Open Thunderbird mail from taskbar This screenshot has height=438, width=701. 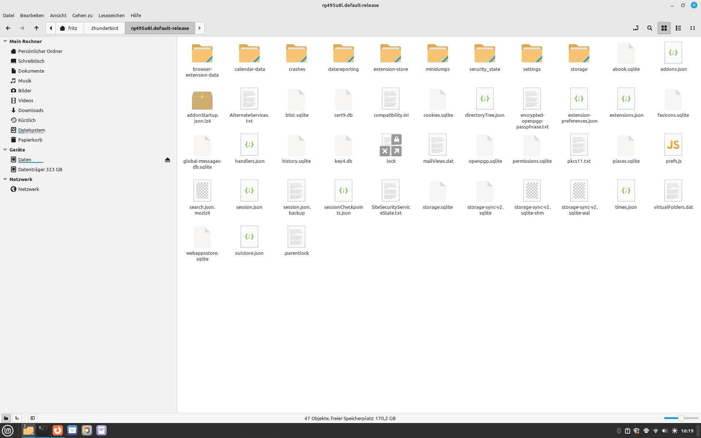coord(72,430)
